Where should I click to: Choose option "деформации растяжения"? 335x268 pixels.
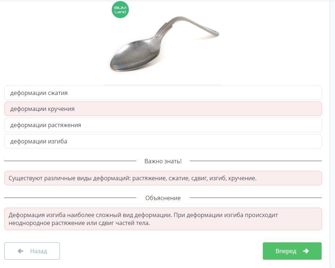coord(163,125)
